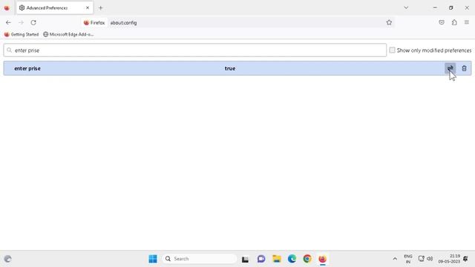The height and width of the screenshot is (267, 475).
Task: Open network settings tray icon
Action: (421, 259)
